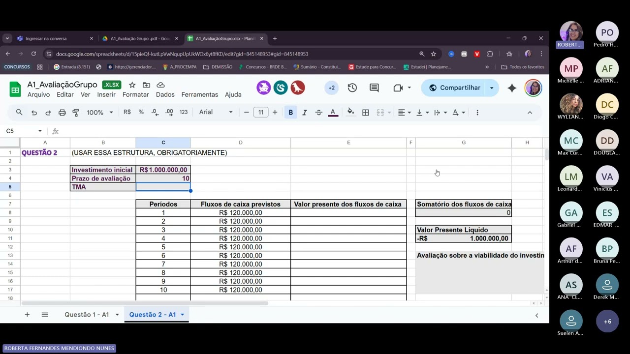Add a new sheet
This screenshot has width=630, height=354.
tap(27, 315)
